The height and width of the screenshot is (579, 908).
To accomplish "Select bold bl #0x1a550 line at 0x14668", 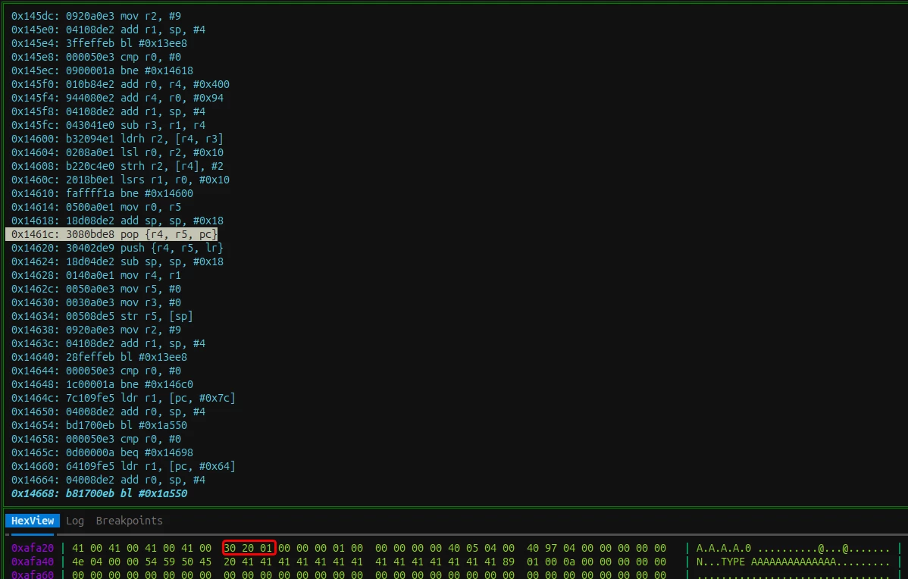I will point(99,493).
